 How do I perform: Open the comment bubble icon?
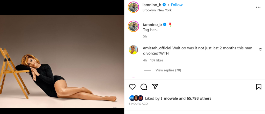coord(144,87)
